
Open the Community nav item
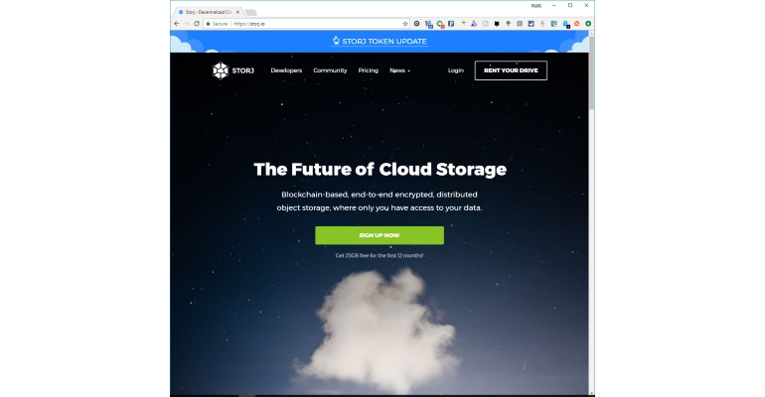pos(330,70)
